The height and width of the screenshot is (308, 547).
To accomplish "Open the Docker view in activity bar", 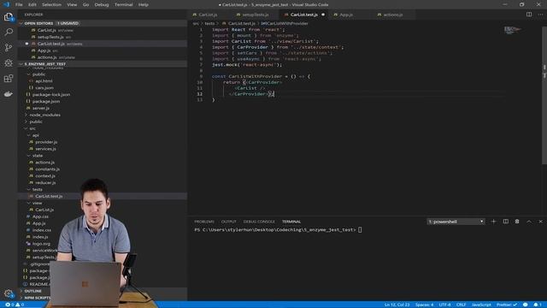I will click(9, 93).
